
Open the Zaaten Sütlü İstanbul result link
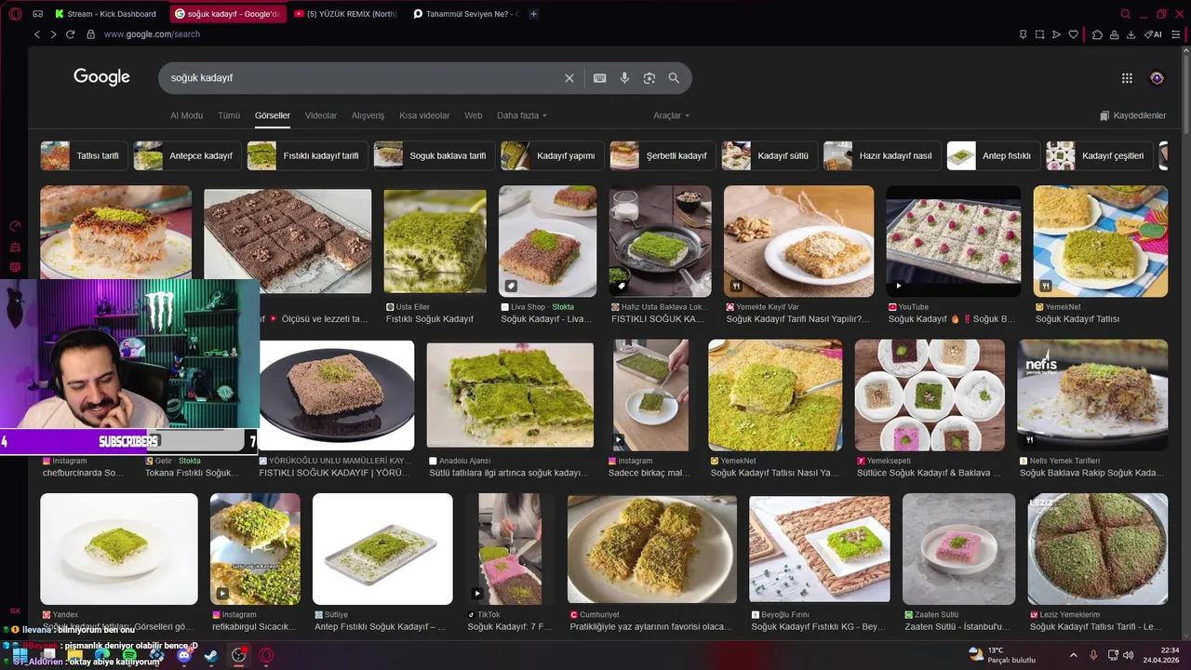tap(957, 627)
